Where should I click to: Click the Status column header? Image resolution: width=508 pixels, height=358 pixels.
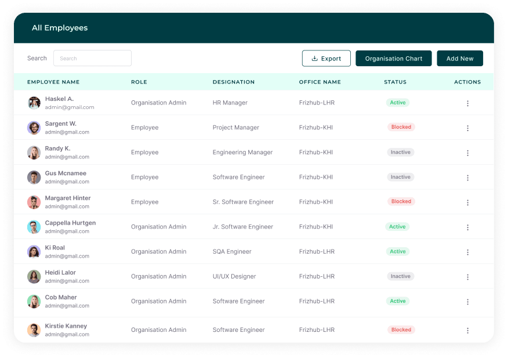[x=395, y=82]
